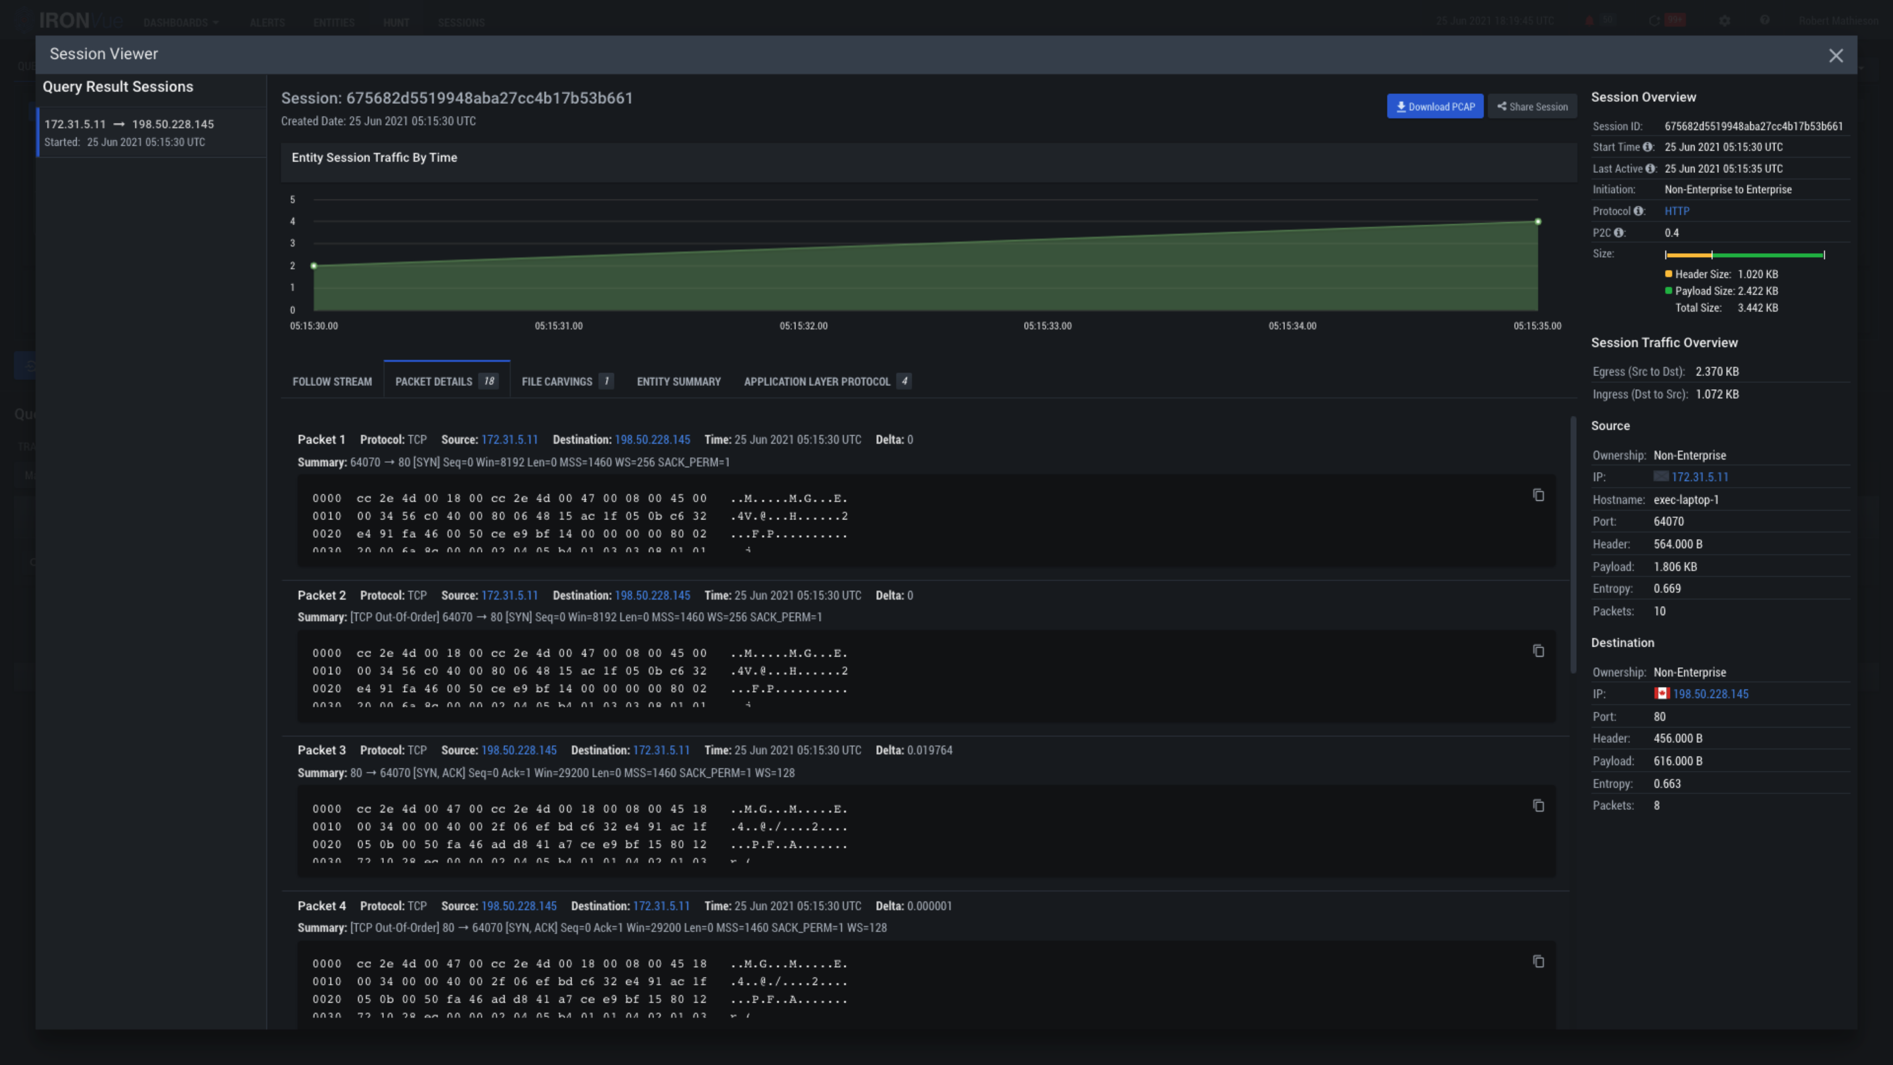This screenshot has height=1065, width=1893.
Task: Open the settings gear icon
Action: pos(1725,20)
